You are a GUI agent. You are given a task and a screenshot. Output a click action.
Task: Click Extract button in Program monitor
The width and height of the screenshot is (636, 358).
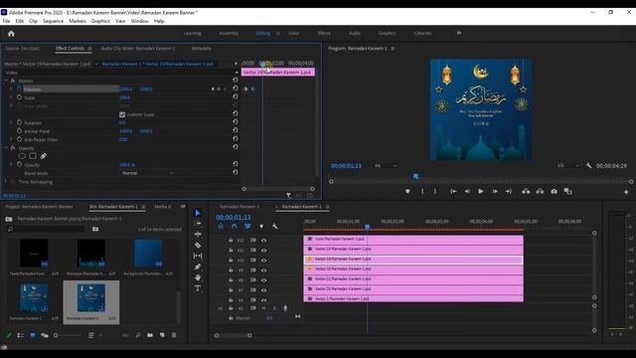click(540, 191)
